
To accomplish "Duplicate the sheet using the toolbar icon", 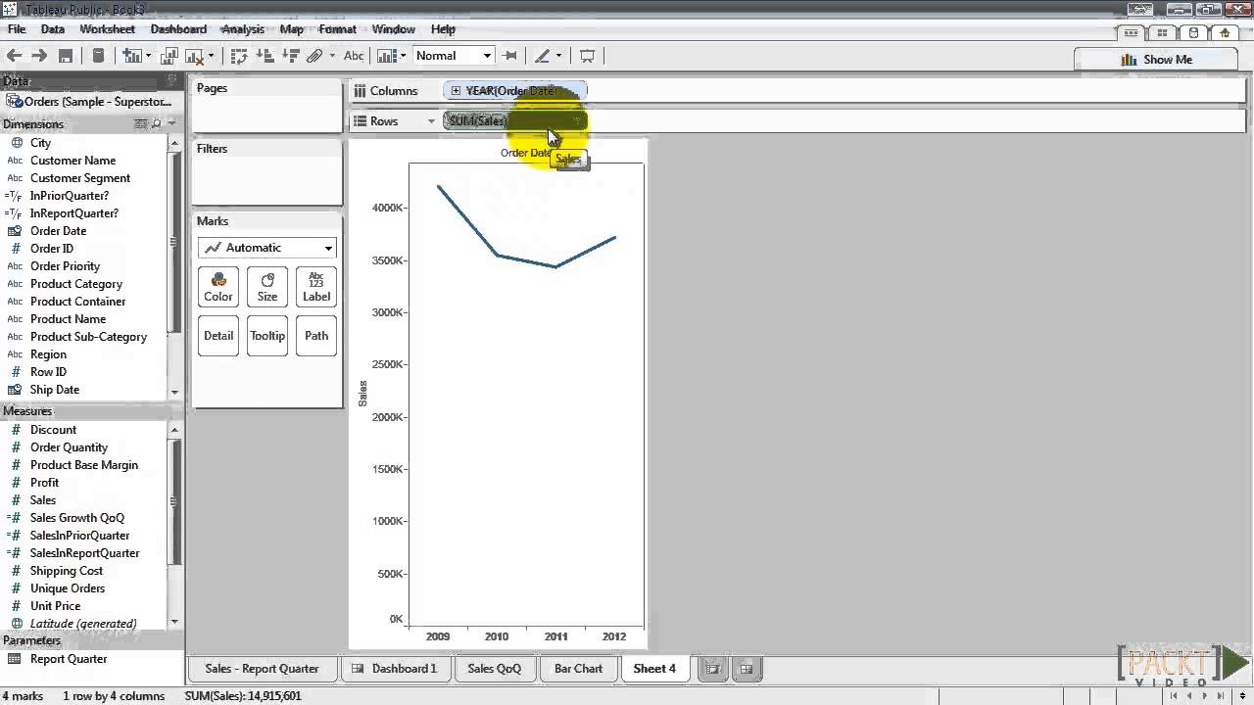I will [x=169, y=56].
